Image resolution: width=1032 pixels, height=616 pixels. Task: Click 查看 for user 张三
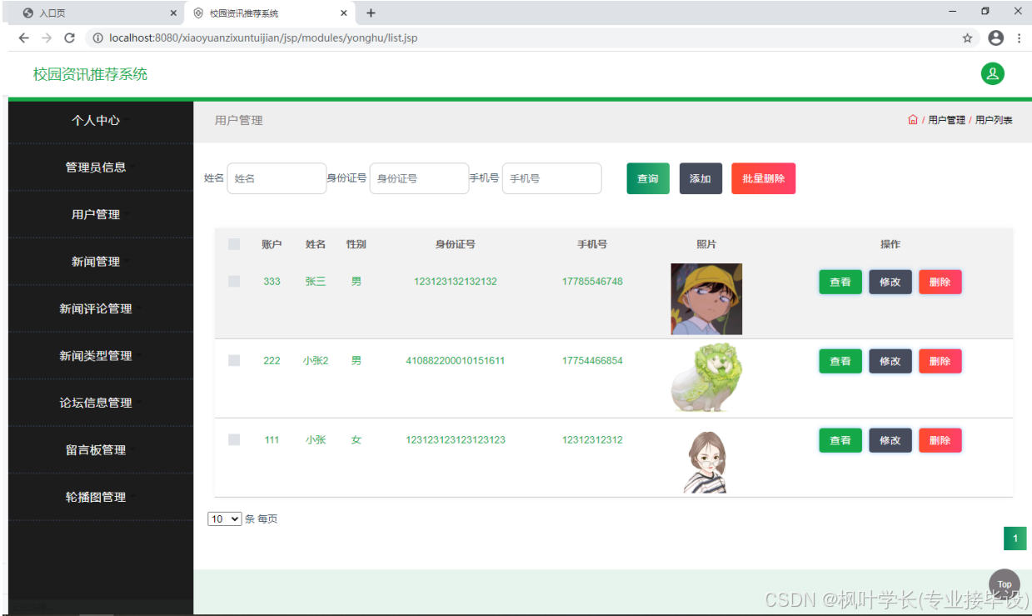point(840,282)
